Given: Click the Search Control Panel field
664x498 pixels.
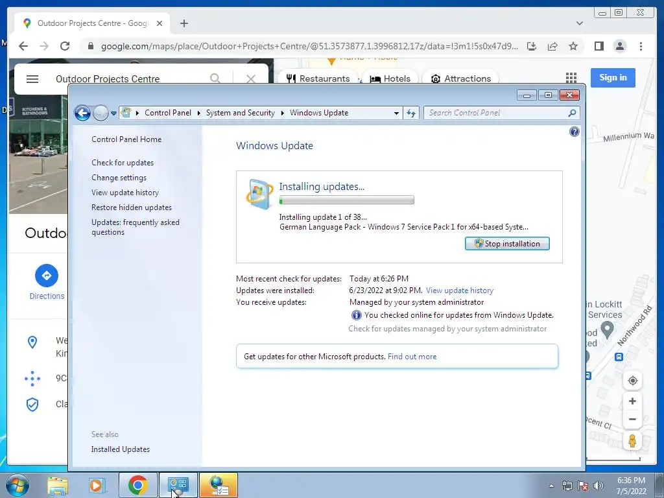Looking at the screenshot, I should click(x=501, y=113).
